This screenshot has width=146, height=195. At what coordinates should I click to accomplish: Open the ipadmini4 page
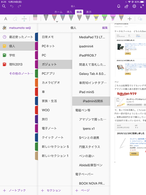[x=91, y=46]
